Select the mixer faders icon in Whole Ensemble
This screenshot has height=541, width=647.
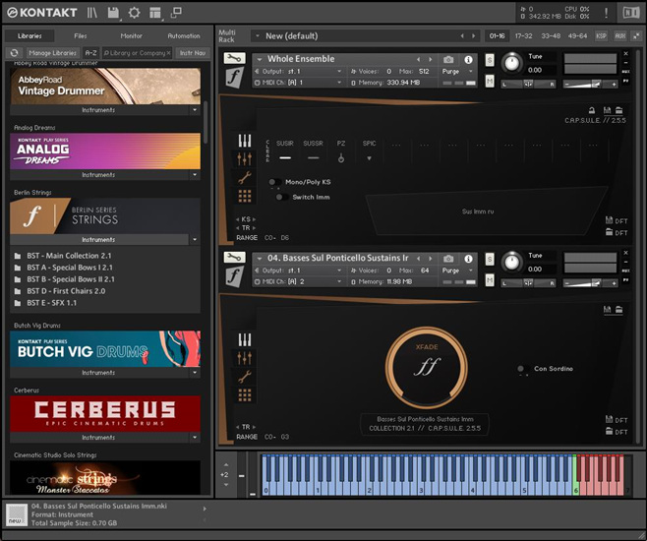point(244,158)
